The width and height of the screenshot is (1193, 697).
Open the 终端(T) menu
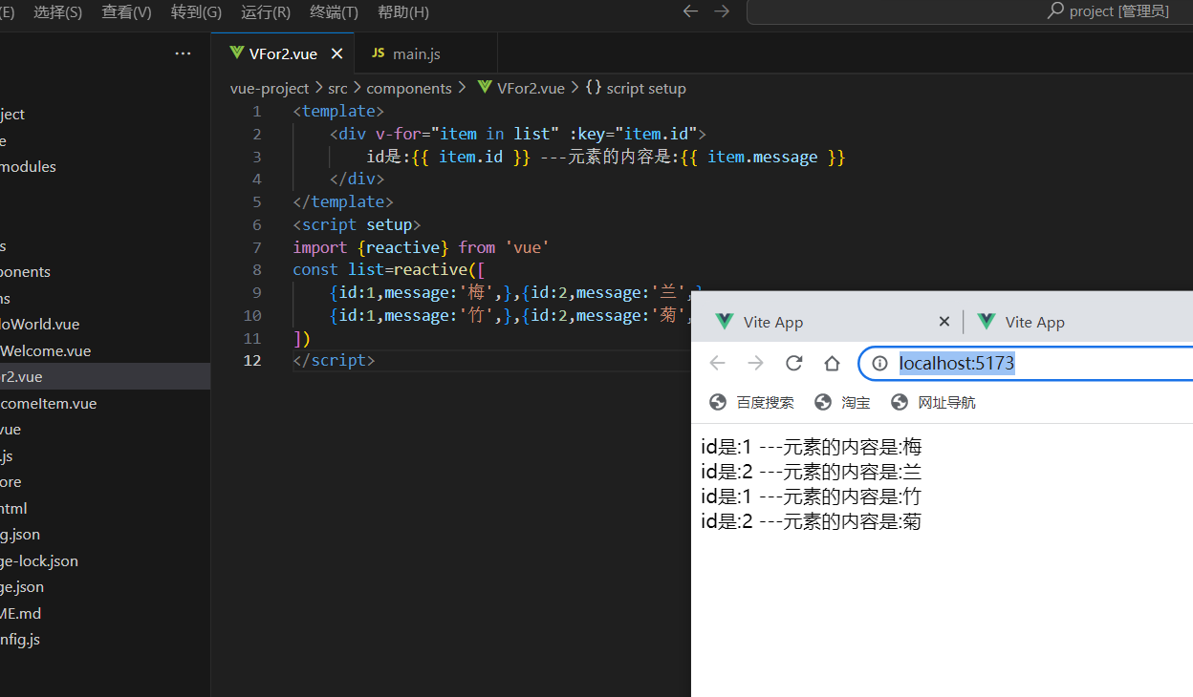tap(335, 12)
